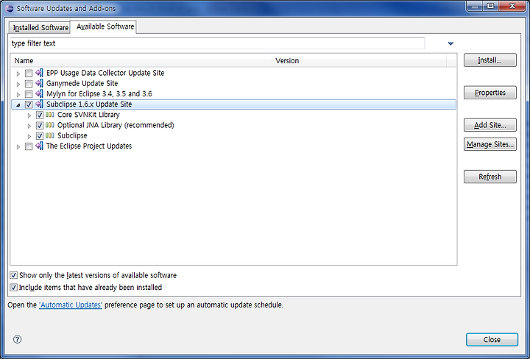The height and width of the screenshot is (359, 530).
Task: Check the Mylyn for Eclipse checkbox
Action: (x=29, y=94)
